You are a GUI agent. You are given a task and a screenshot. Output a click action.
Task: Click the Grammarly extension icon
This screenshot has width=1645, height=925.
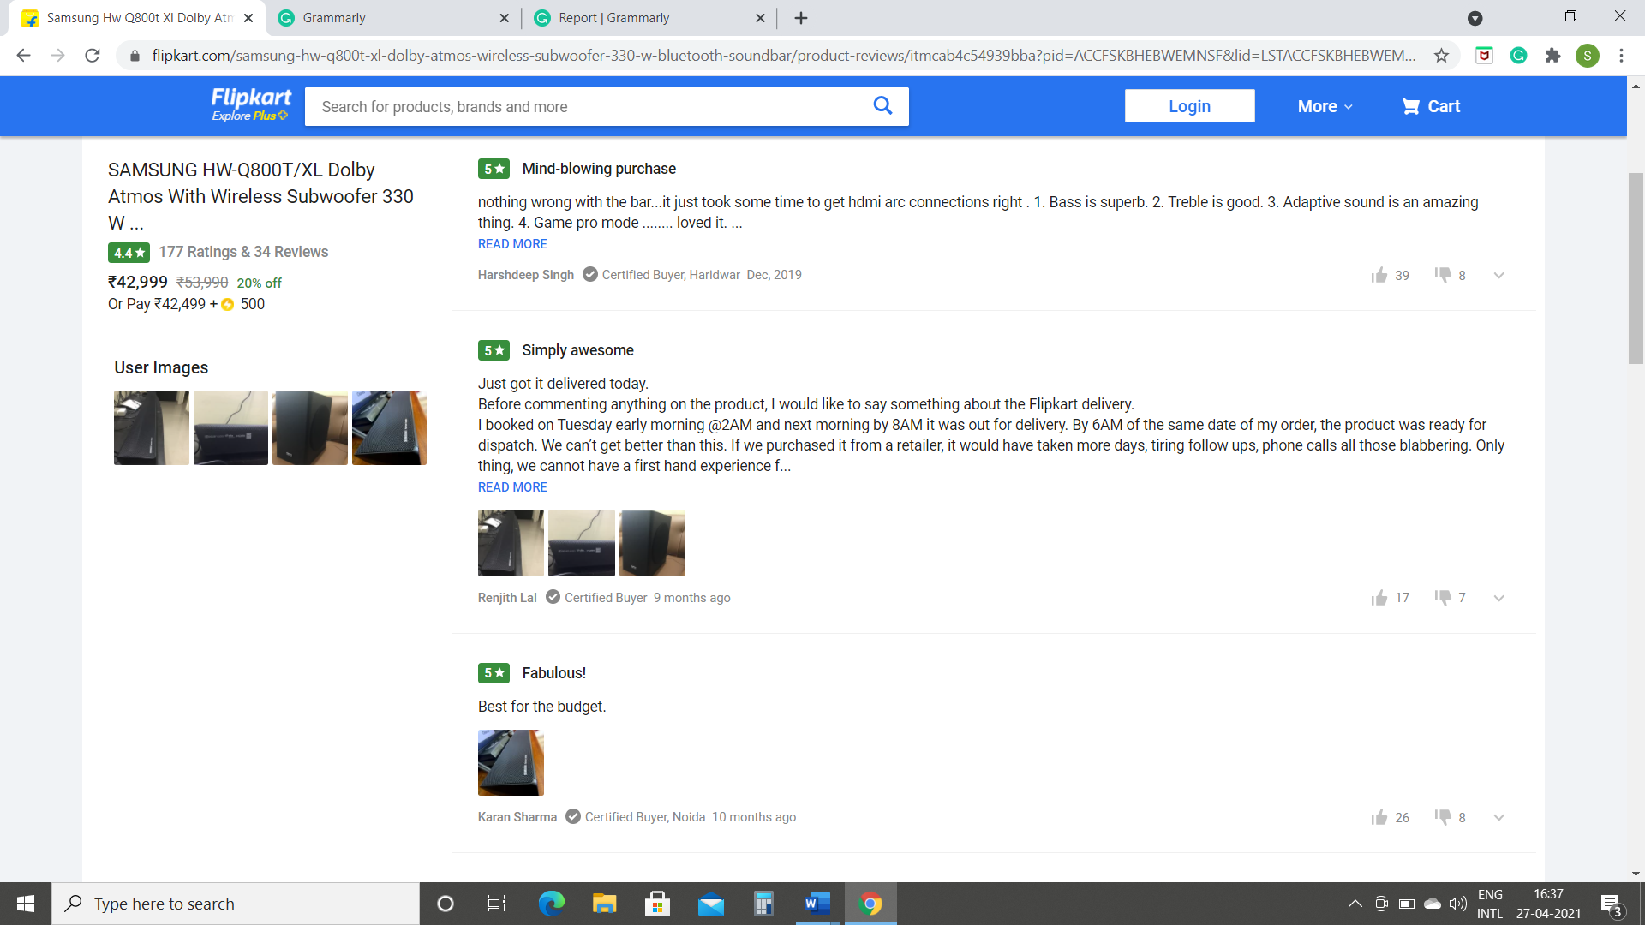click(1518, 56)
